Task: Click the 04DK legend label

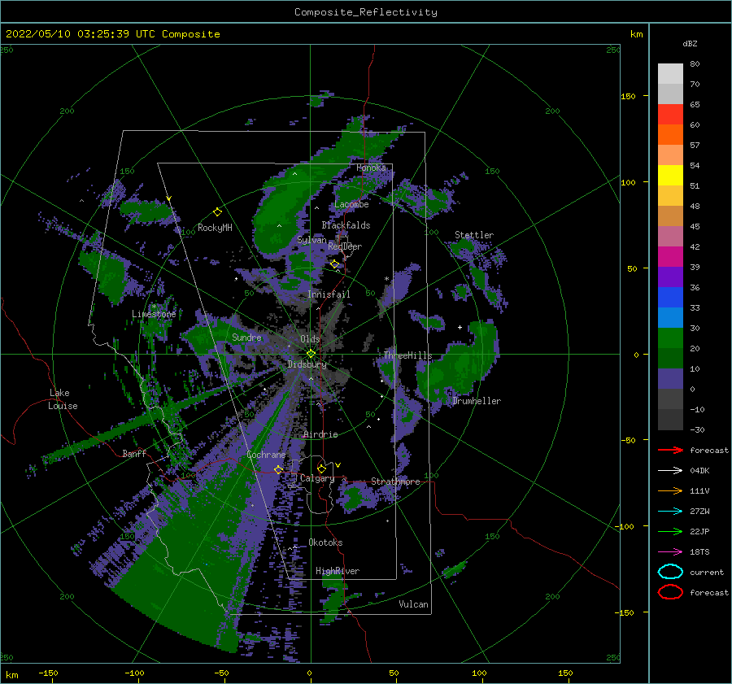Action: tap(699, 471)
